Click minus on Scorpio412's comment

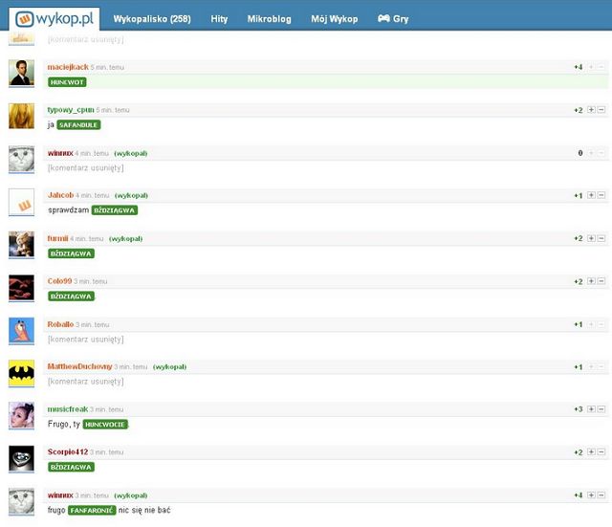pyautogui.click(x=601, y=451)
